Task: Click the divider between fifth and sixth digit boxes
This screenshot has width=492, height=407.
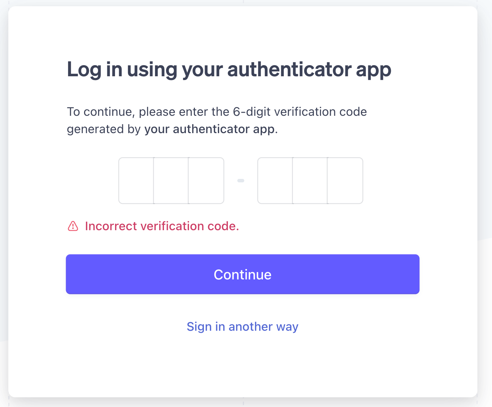Action: tap(327, 181)
